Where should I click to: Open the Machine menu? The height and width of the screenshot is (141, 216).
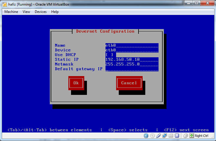click(11, 12)
